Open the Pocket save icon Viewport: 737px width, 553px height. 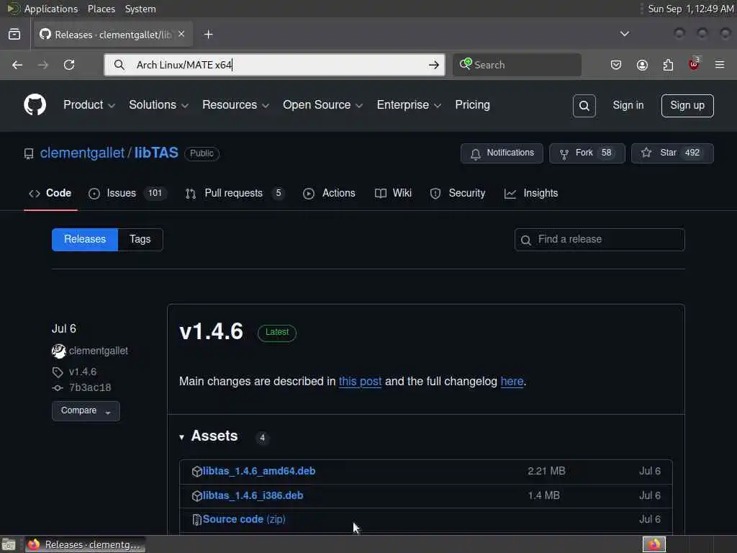click(616, 65)
